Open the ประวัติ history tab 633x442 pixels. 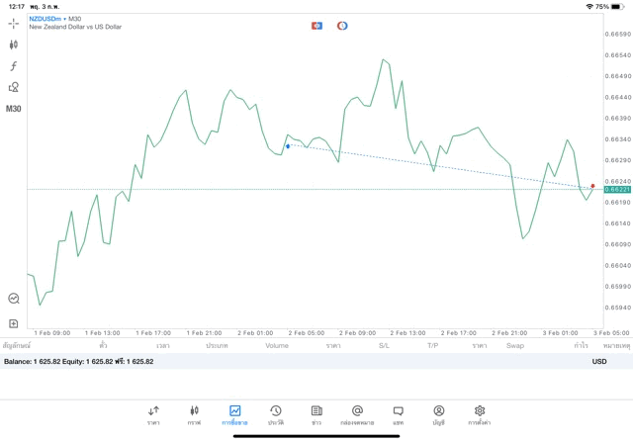coord(275,414)
